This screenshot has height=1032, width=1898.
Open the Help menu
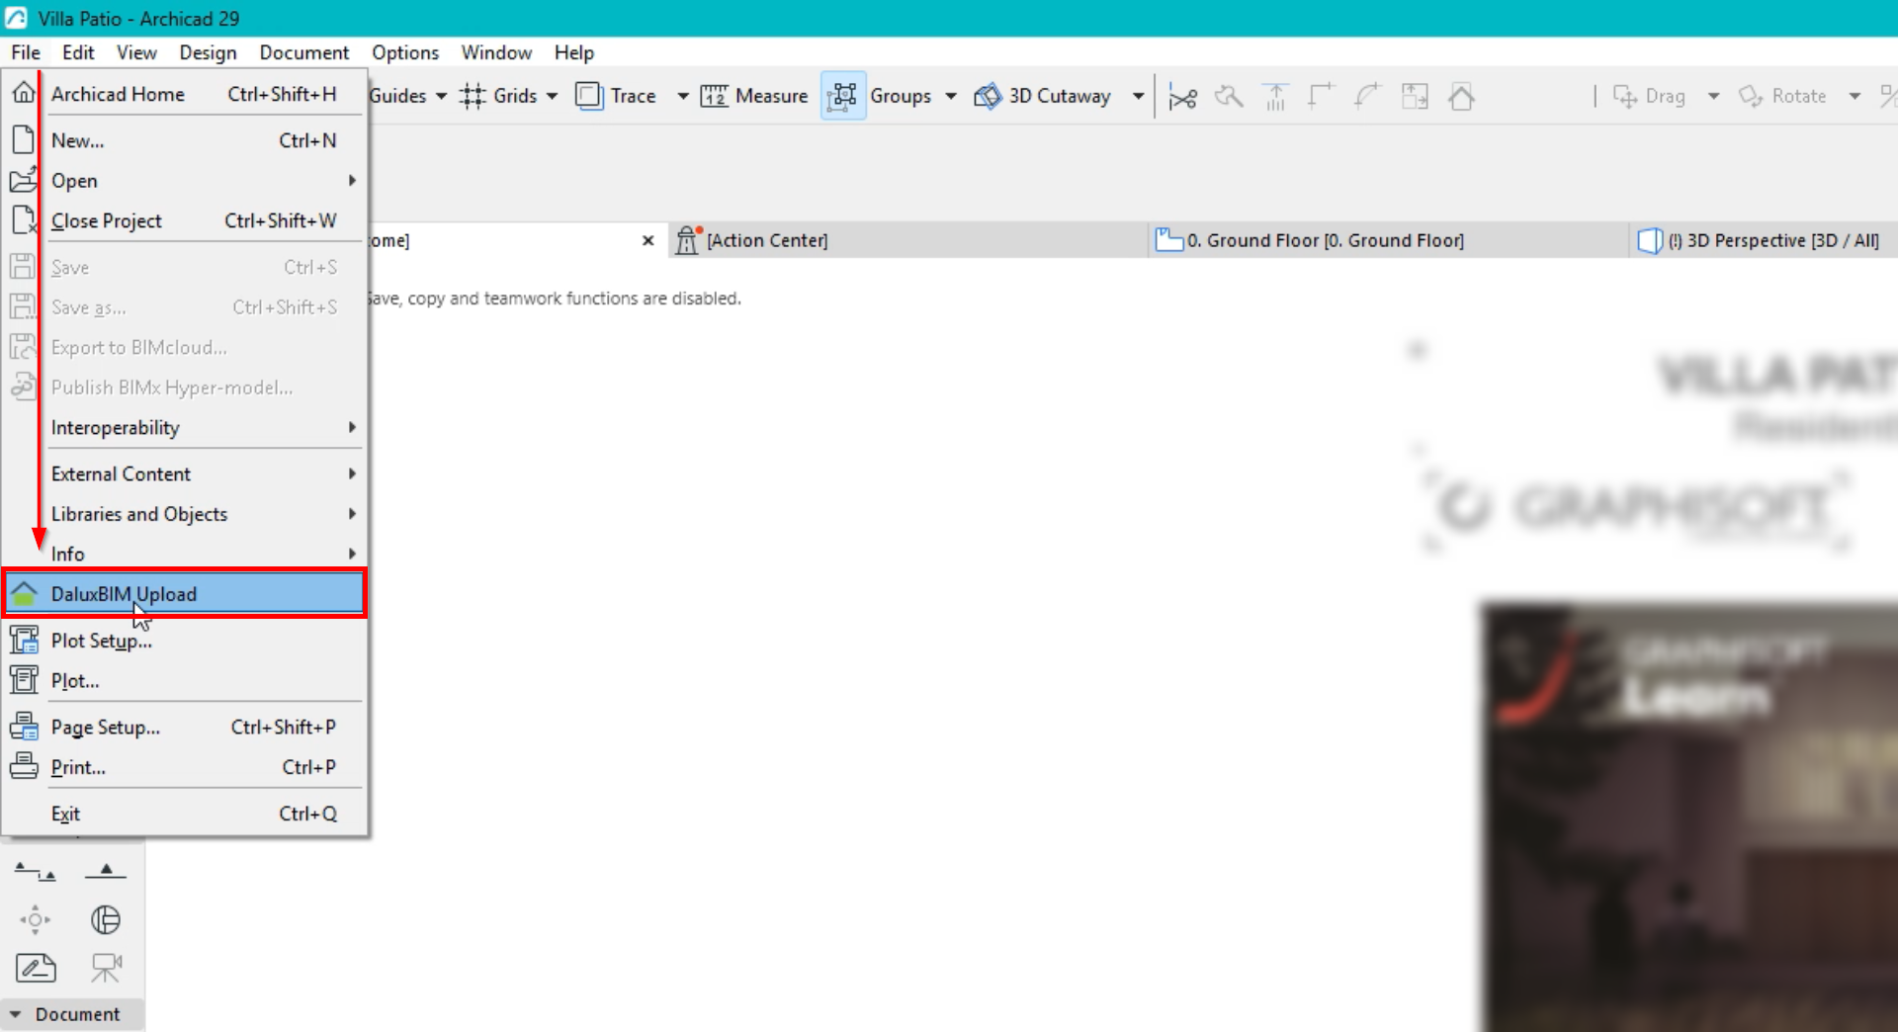pos(573,52)
